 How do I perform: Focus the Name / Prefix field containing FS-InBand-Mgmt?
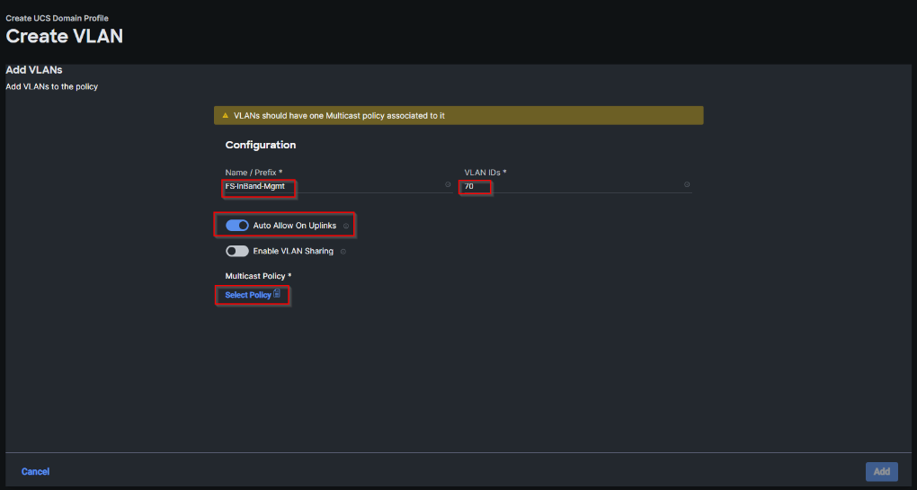point(333,186)
